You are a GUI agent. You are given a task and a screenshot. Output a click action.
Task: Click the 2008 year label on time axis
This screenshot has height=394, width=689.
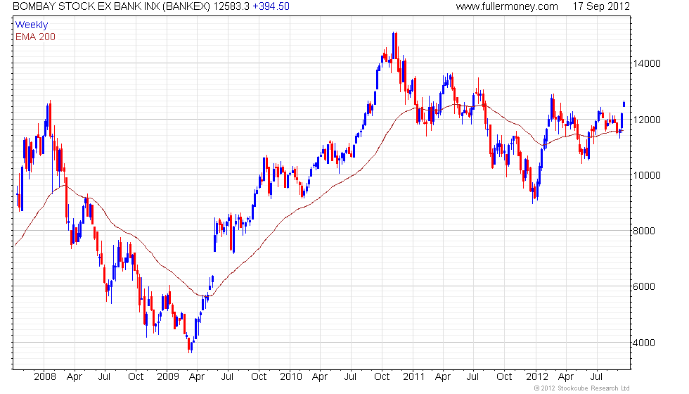click(x=45, y=377)
